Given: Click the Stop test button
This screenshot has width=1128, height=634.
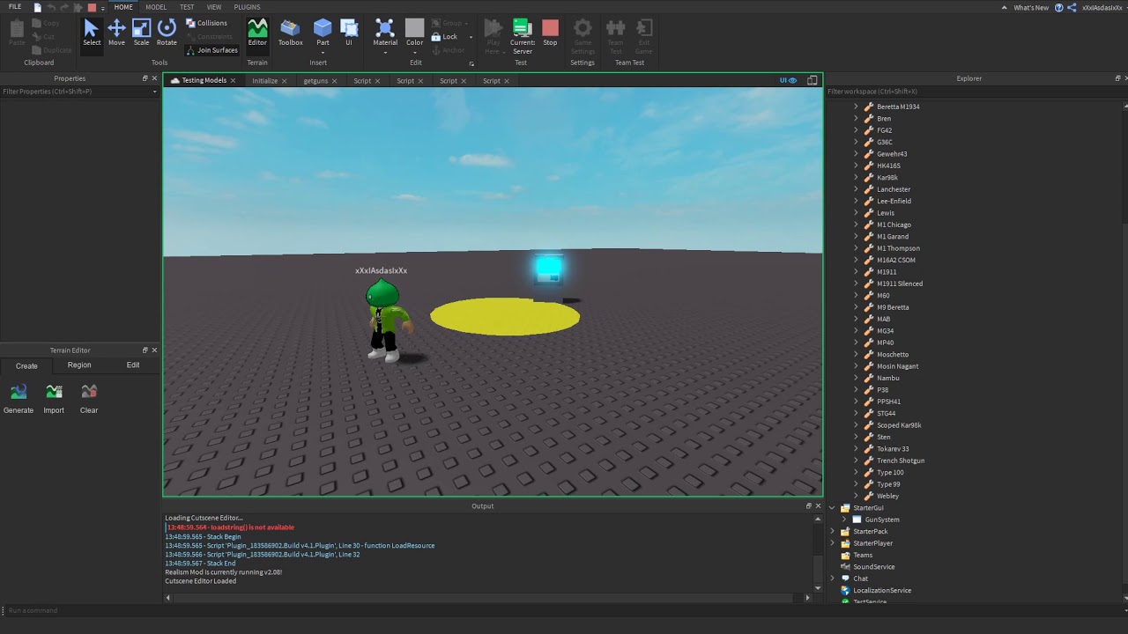Looking at the screenshot, I should point(550,33).
